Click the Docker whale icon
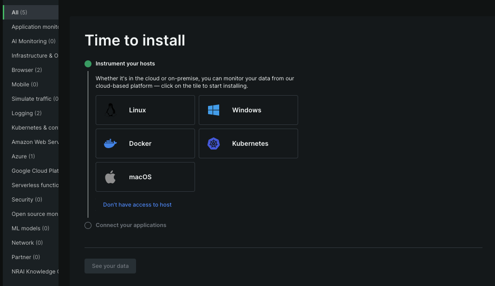495x286 pixels. coord(110,143)
